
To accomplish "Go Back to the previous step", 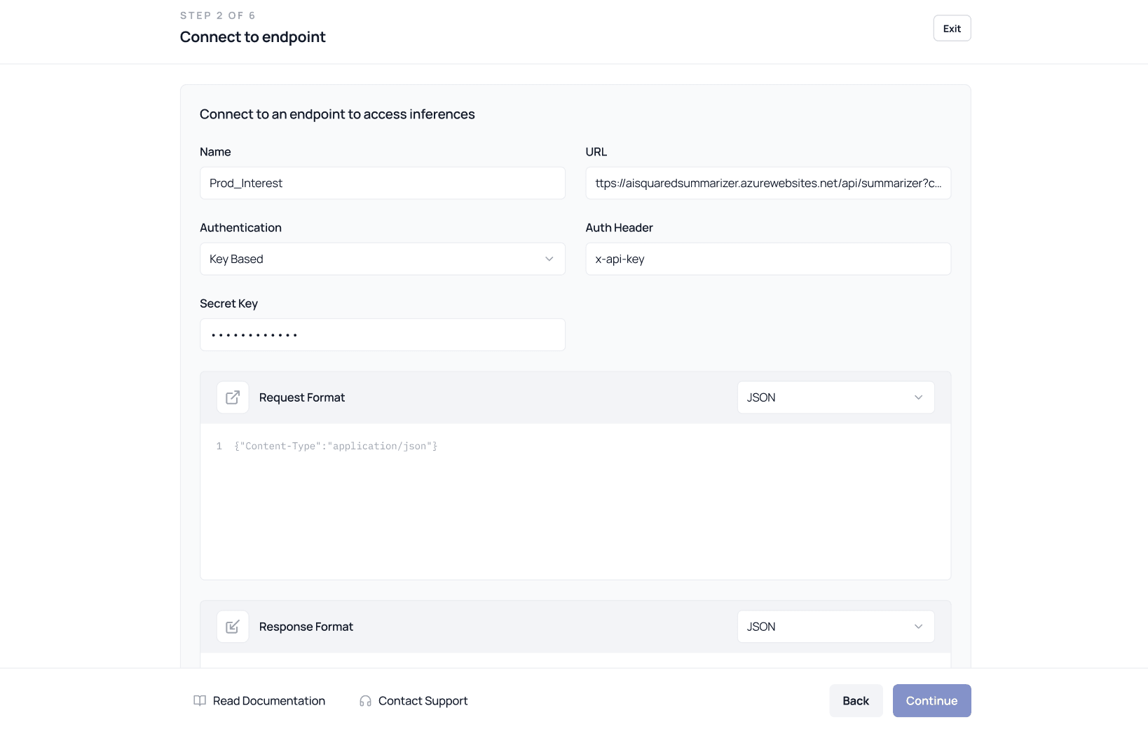I will 856,701.
